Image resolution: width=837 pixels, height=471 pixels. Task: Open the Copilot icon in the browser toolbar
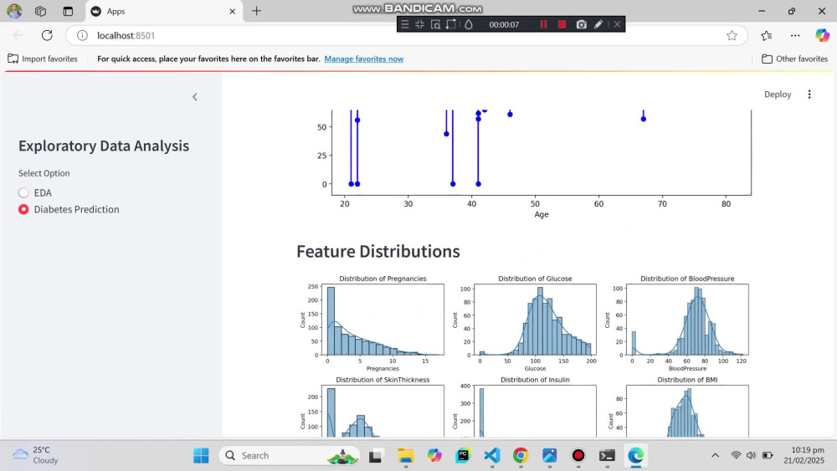pos(822,35)
